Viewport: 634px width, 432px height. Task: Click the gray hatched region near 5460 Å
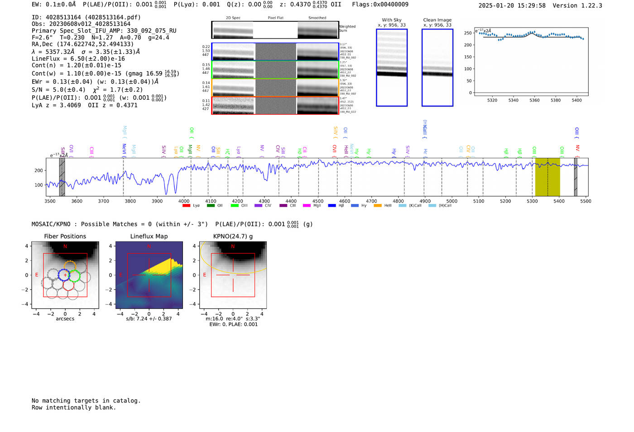[x=576, y=177]
